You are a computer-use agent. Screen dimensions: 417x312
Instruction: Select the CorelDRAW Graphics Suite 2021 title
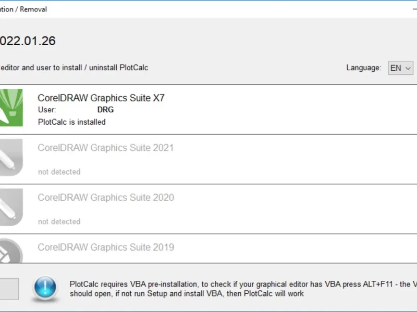tap(106, 148)
